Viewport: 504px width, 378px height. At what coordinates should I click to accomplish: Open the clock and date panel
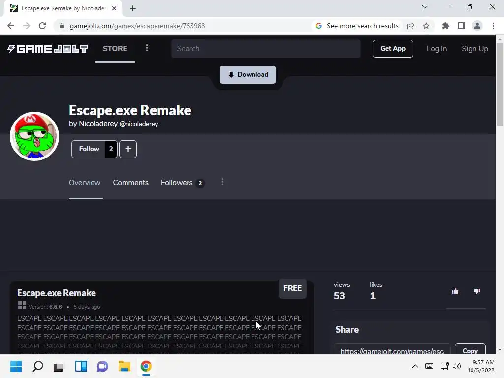point(481,366)
